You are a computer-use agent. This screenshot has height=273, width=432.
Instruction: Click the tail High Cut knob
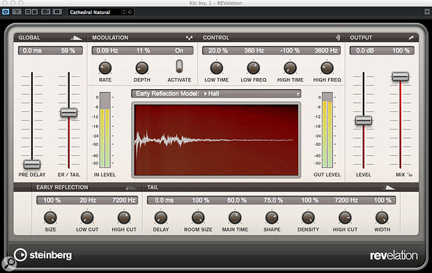coord(345,217)
